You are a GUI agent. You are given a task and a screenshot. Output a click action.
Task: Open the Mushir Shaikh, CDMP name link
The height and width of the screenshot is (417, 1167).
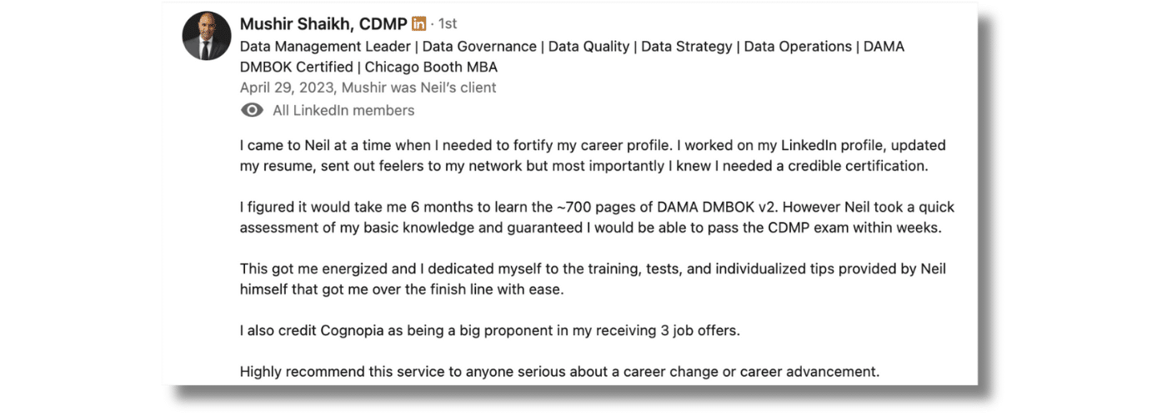tap(323, 23)
